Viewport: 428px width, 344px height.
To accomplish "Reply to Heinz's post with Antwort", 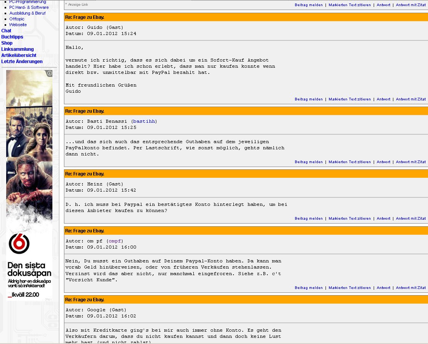I will tap(384, 219).
